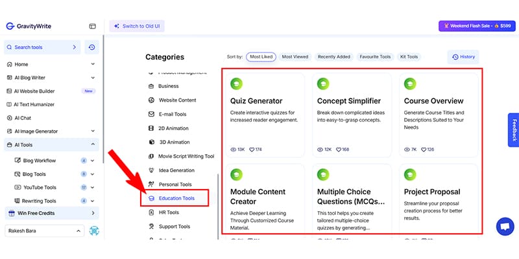Viewport: 519px width, 259px height.
Task: Open the Rakesh Bara account dropdown
Action: pyautogui.click(x=45, y=231)
